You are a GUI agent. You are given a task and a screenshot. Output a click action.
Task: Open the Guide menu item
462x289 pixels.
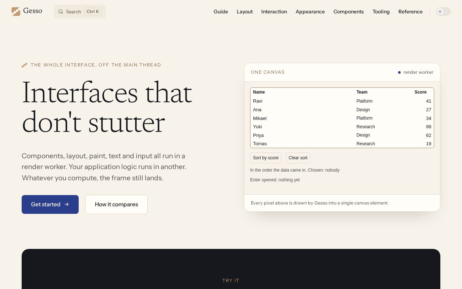tap(221, 12)
